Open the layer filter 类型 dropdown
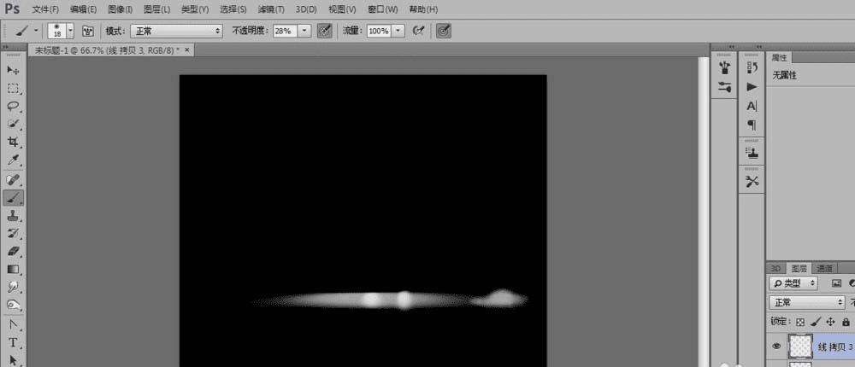The height and width of the screenshot is (367, 855). click(x=793, y=283)
